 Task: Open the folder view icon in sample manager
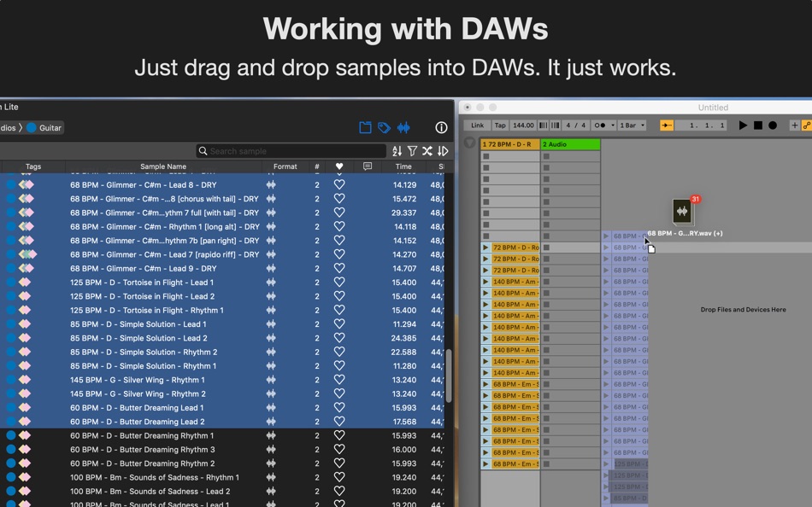click(365, 127)
